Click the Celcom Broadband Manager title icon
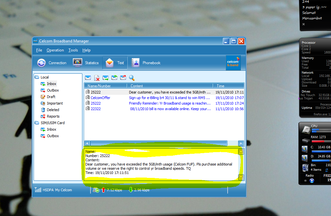331x216 pixels. coord(36,41)
